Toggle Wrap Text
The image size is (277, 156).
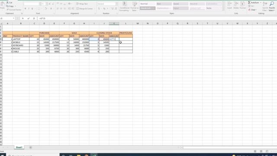click(82, 4)
